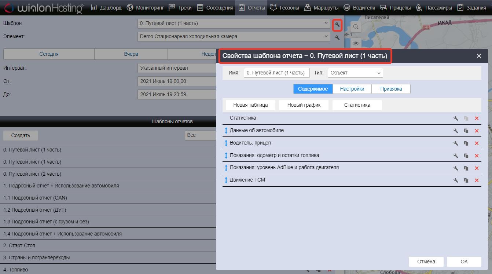
Task: Click wrench icon next to Элемент dropdown
Action: 337,37
